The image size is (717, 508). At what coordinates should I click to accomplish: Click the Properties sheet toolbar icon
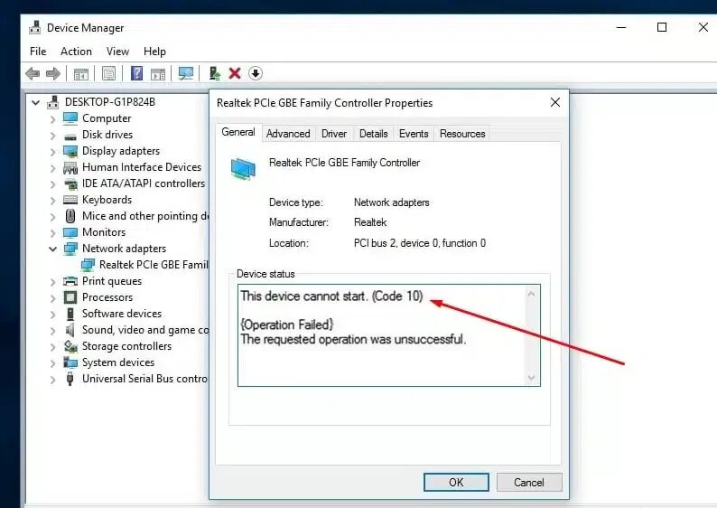click(x=109, y=73)
